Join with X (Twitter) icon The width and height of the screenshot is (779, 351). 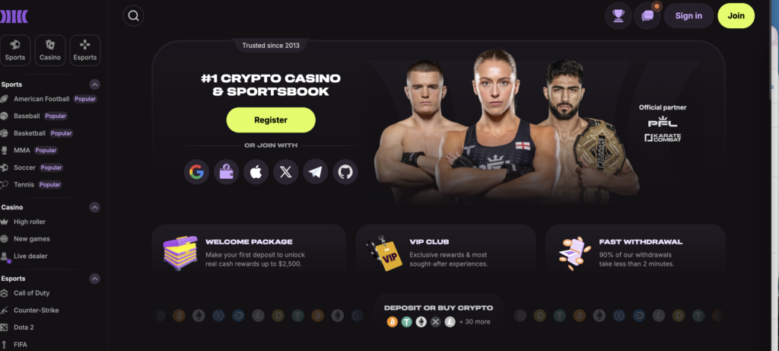coord(286,172)
